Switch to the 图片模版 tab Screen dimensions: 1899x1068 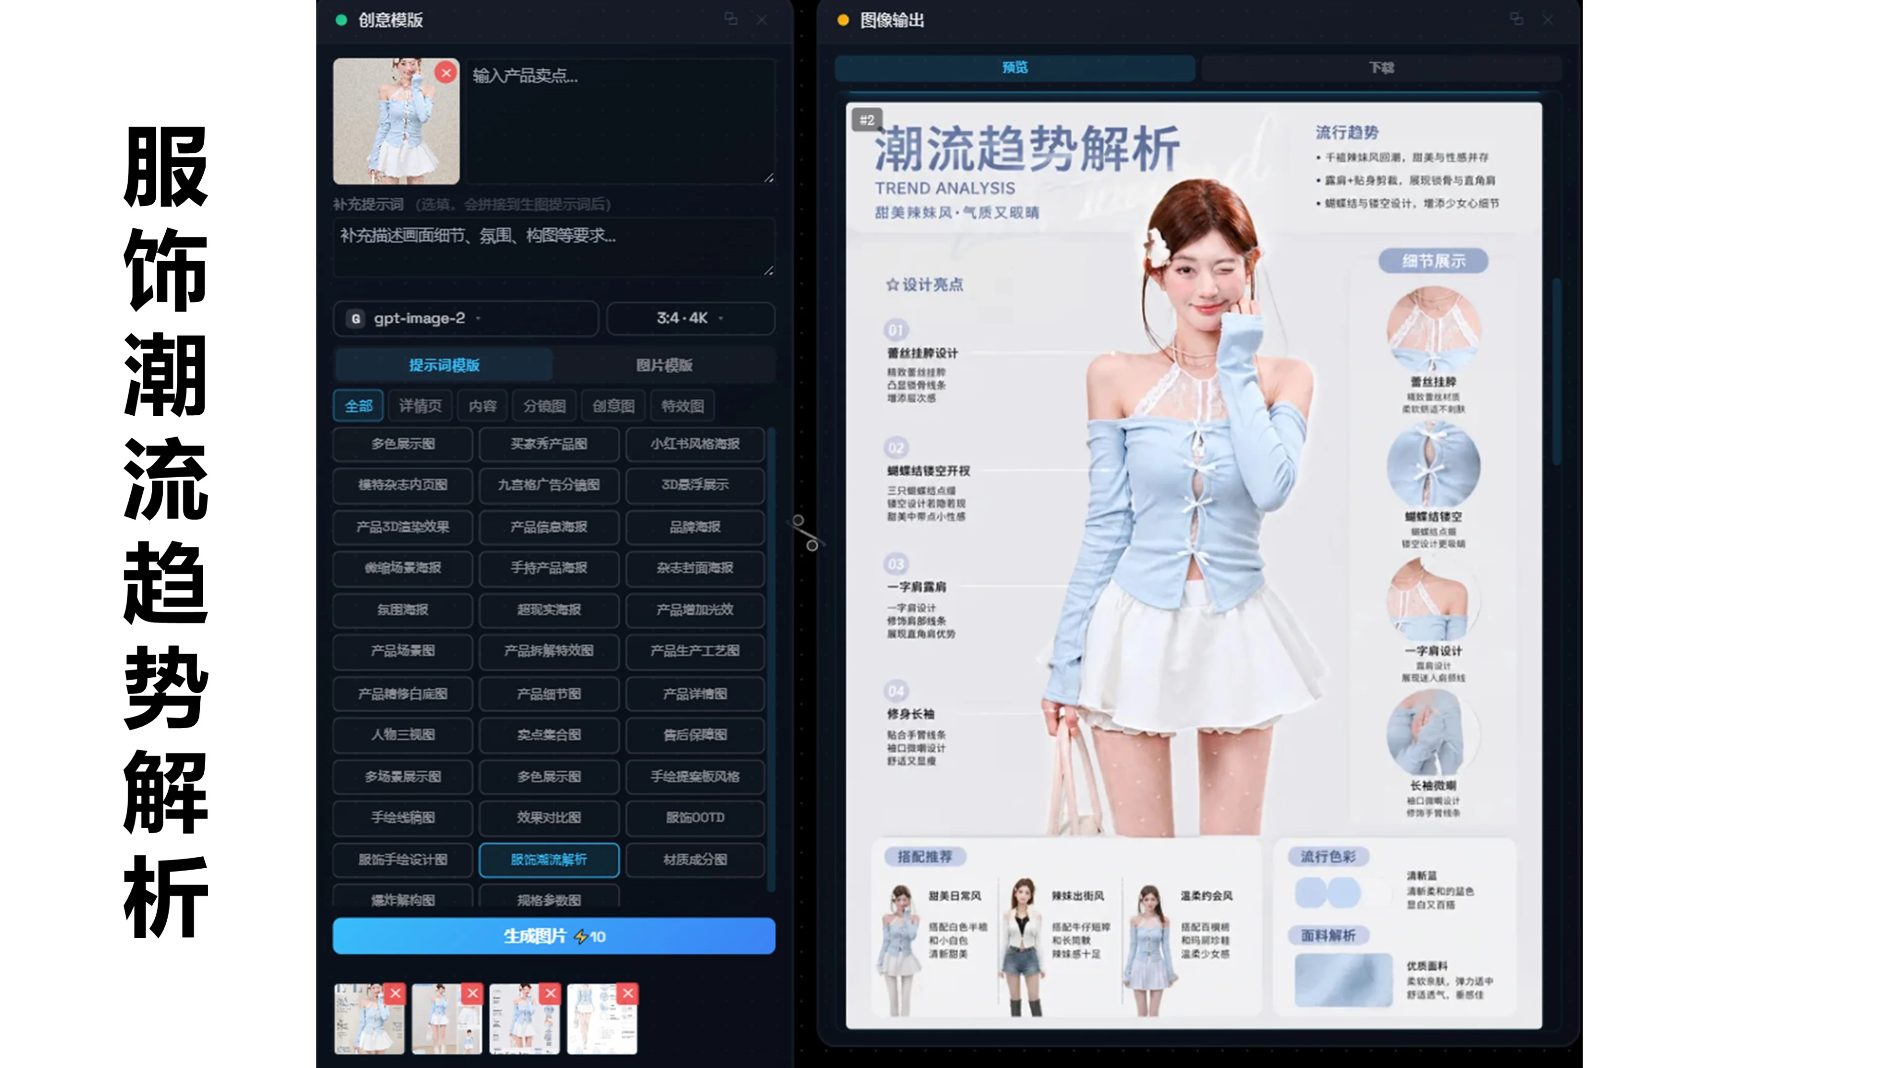[664, 365]
